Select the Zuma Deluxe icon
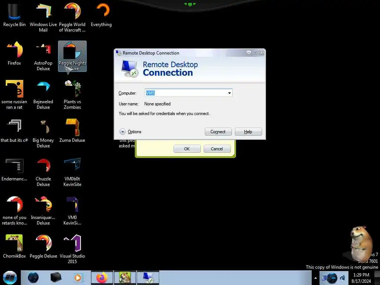Viewport: 380px width, 285px height. [x=72, y=131]
